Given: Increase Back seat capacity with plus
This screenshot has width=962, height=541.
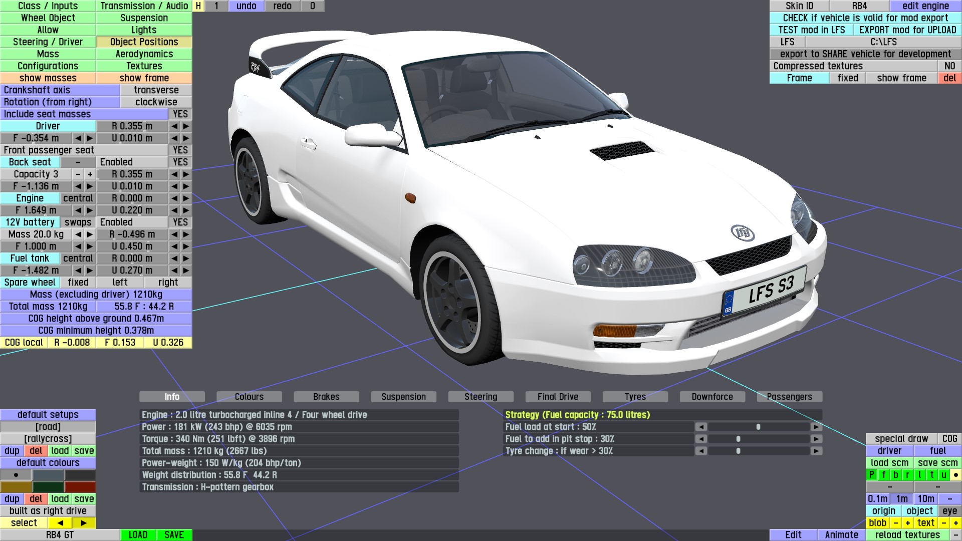Looking at the screenshot, I should 90,174.
